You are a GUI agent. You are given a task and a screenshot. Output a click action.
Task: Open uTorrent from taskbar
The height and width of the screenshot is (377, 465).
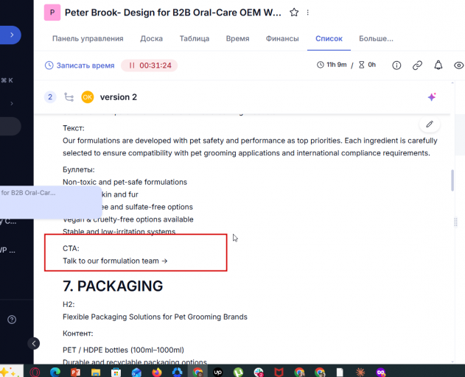(x=238, y=372)
